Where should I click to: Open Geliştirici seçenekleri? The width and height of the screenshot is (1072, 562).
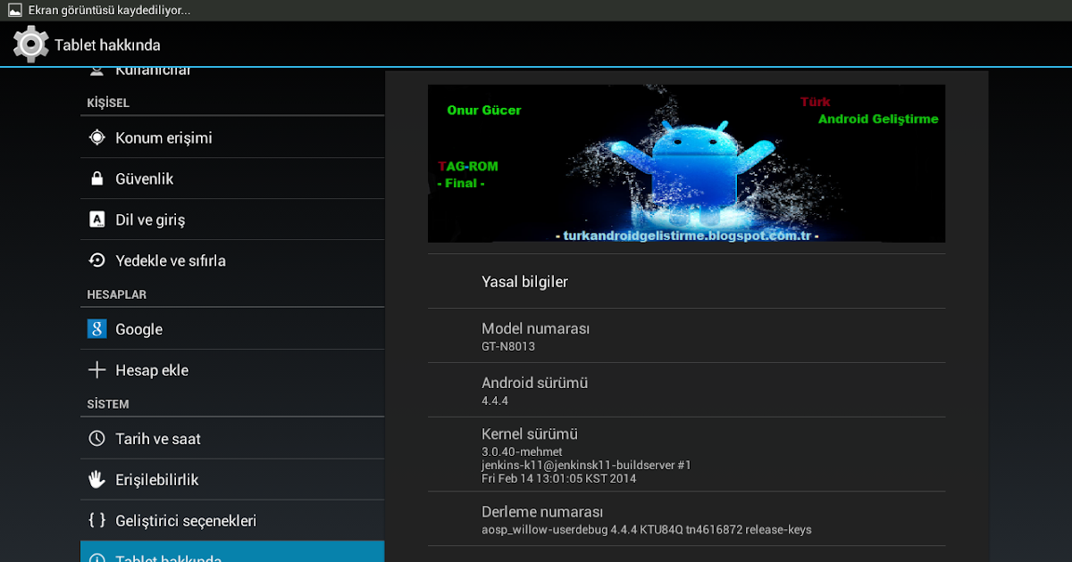(x=232, y=521)
